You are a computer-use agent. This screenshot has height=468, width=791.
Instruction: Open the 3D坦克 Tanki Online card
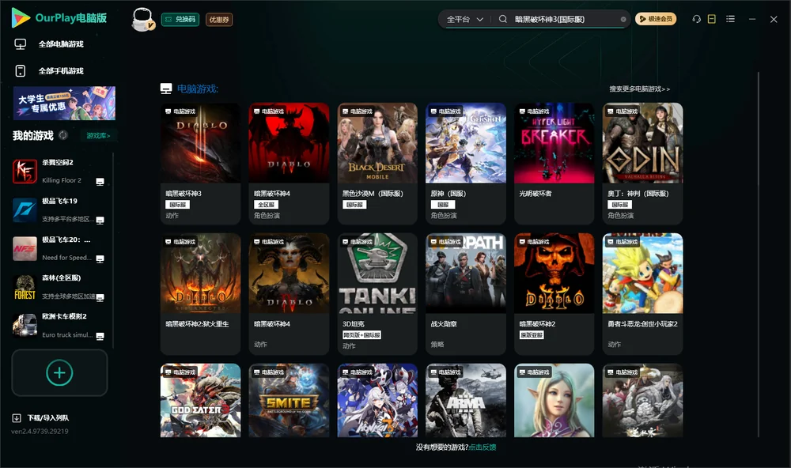(377, 293)
